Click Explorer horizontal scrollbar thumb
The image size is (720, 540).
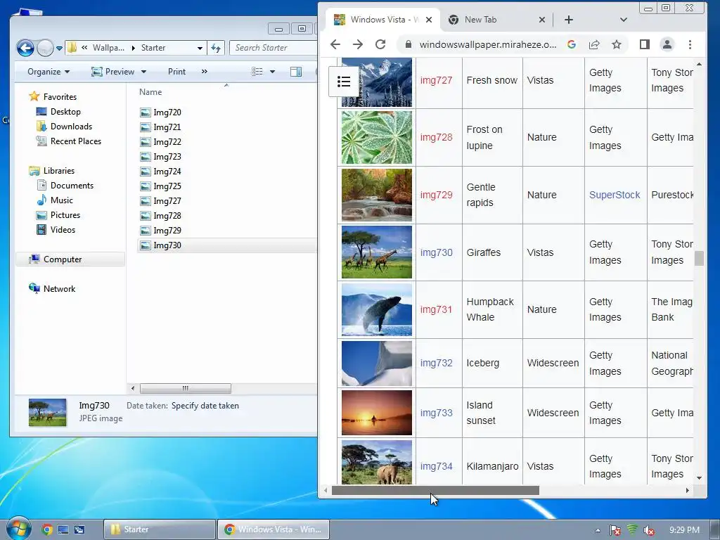point(185,388)
